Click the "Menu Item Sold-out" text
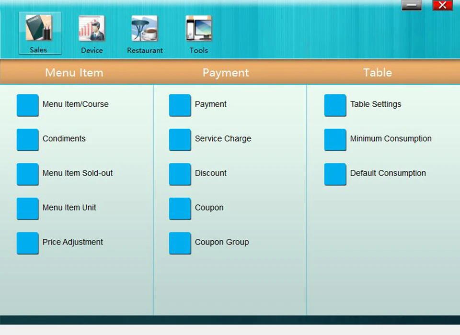The height and width of the screenshot is (335, 460). [x=78, y=173]
